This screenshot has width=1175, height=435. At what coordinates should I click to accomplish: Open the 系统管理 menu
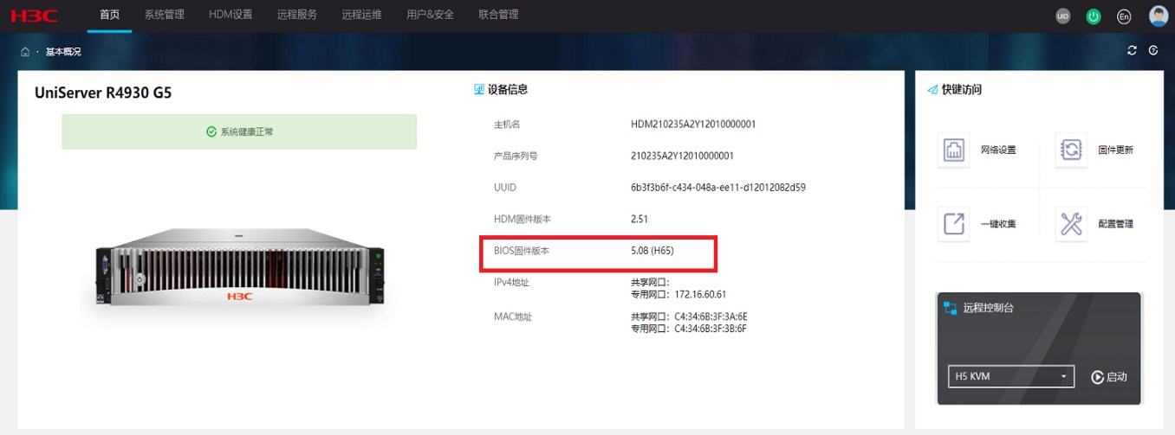point(165,15)
